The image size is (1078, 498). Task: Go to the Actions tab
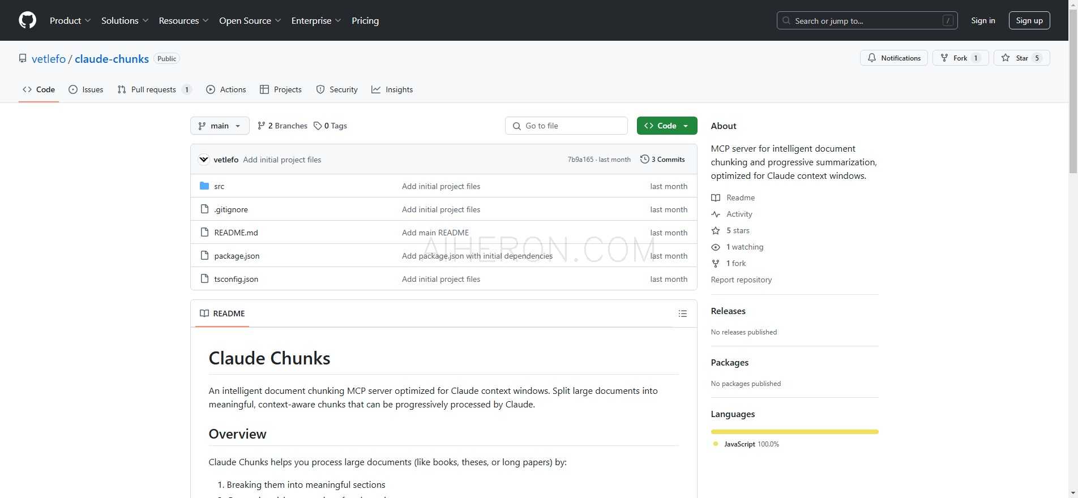click(226, 89)
